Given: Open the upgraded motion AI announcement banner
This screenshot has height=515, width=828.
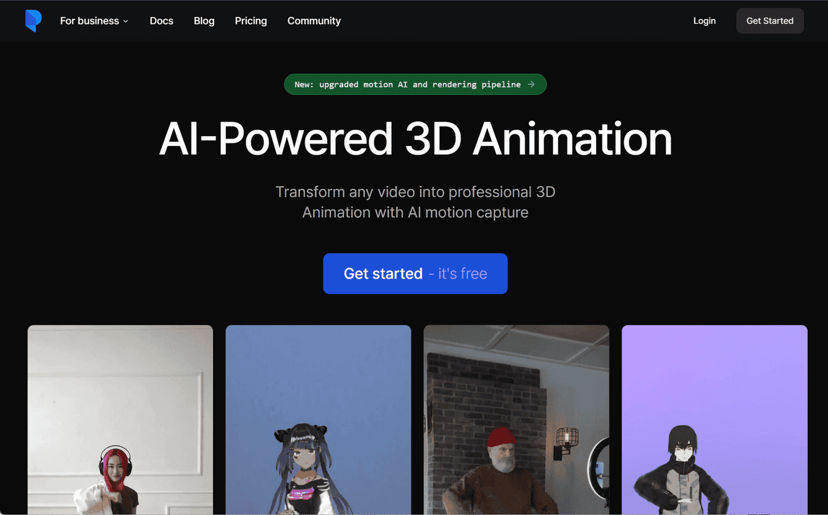Looking at the screenshot, I should click(x=408, y=84).
